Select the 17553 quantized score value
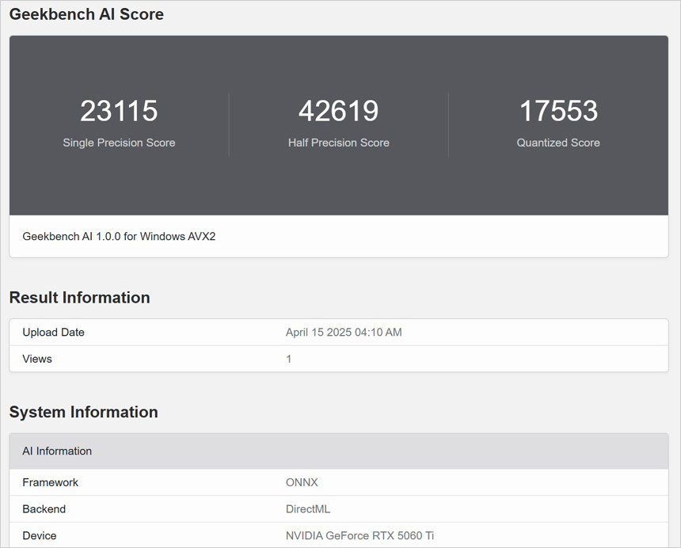The height and width of the screenshot is (548, 681). (558, 111)
